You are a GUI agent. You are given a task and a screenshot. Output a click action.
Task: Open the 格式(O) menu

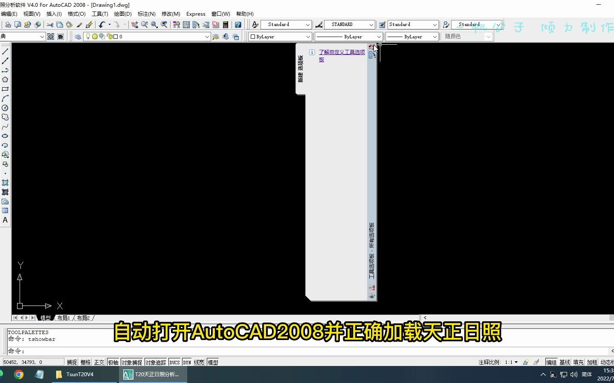pyautogui.click(x=77, y=14)
